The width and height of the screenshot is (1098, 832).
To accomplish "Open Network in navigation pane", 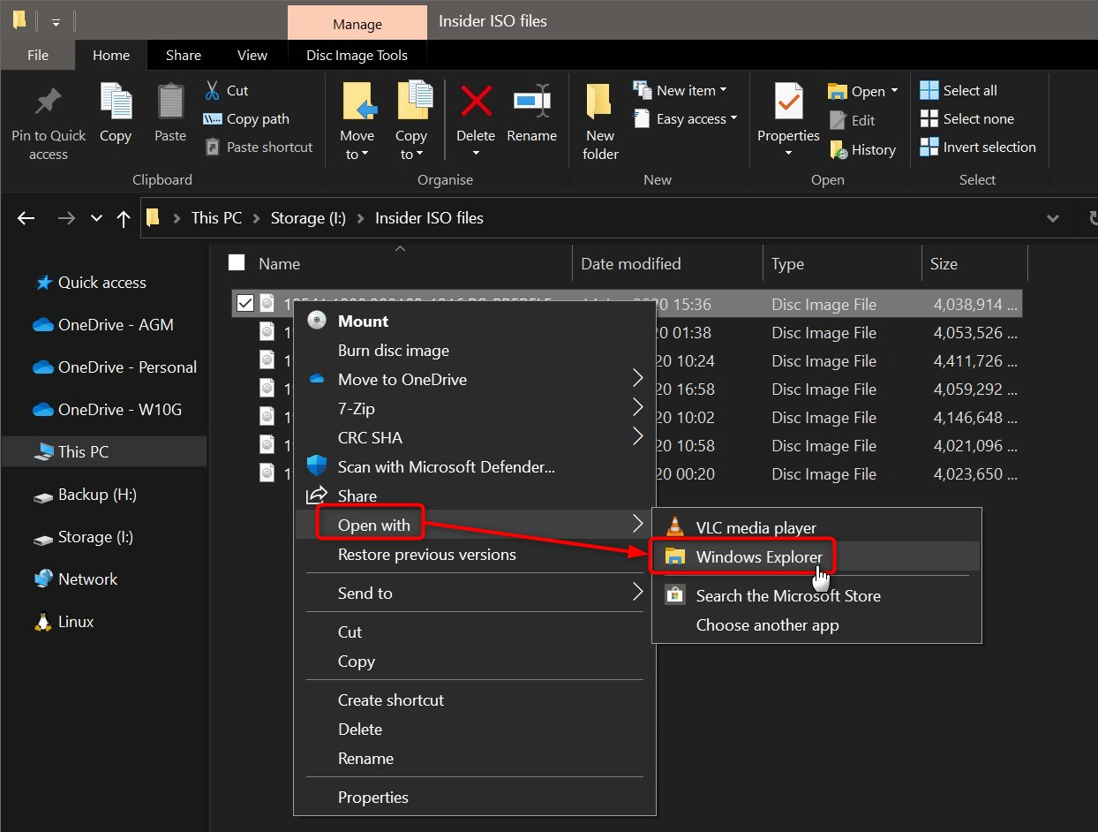I will tap(76, 579).
